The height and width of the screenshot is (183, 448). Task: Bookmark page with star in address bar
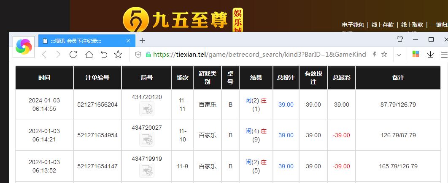pyautogui.click(x=384, y=54)
